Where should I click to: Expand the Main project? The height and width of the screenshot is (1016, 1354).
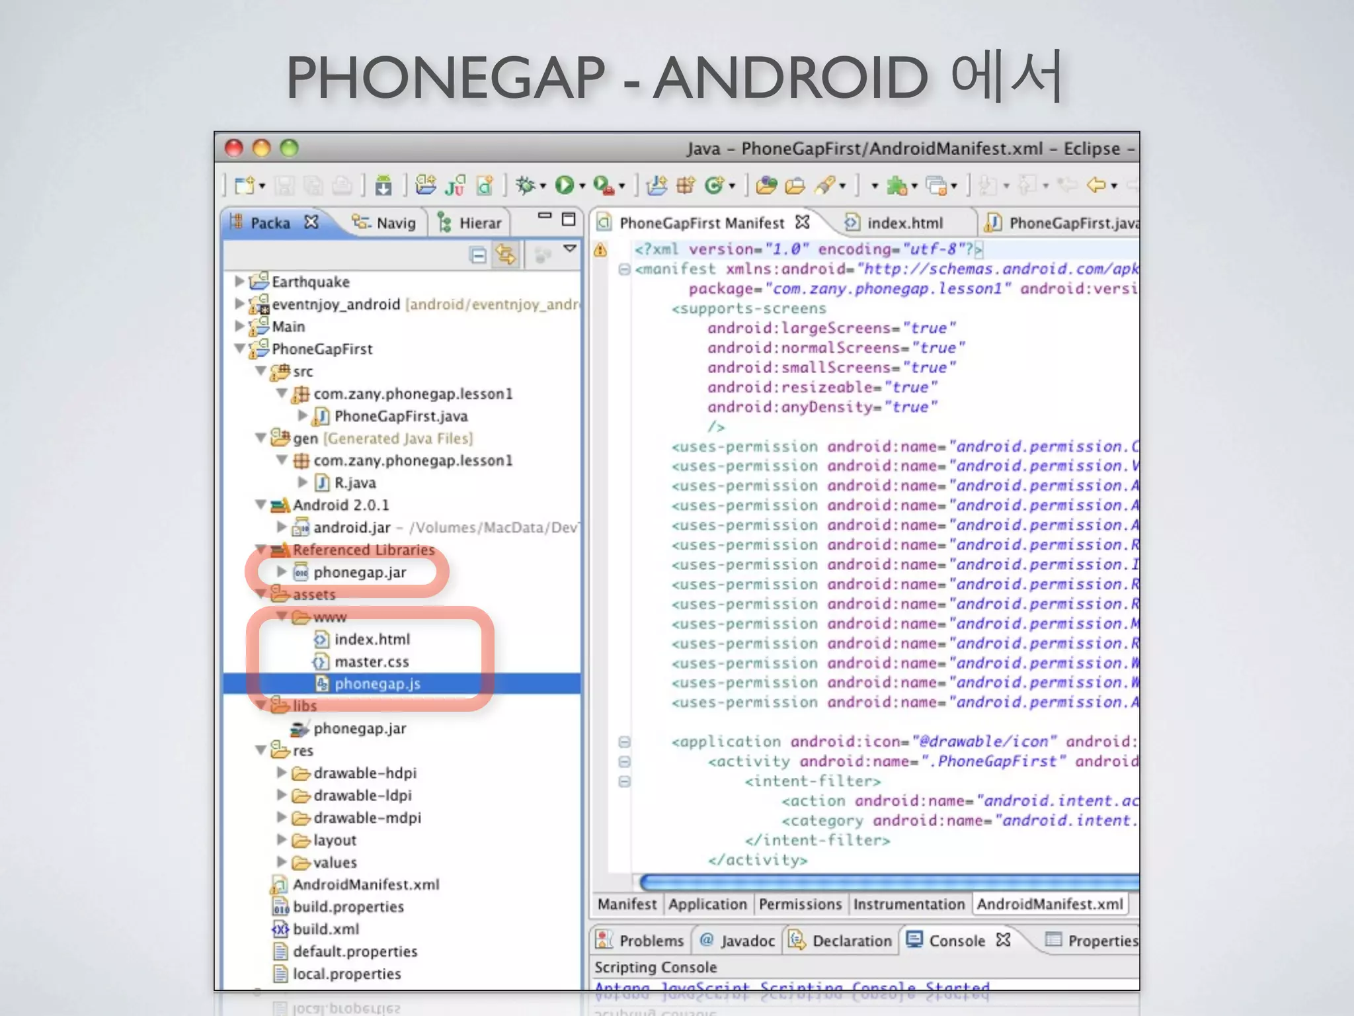[x=240, y=326]
